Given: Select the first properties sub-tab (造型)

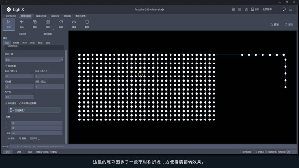Looking at the screenshot, I should [7, 42].
